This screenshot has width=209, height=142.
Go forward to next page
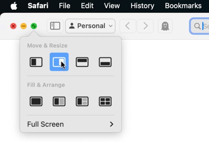coord(145,26)
